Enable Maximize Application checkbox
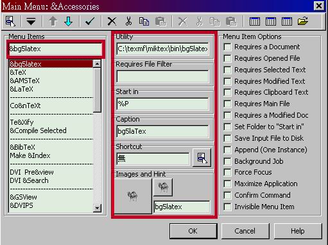Viewport: 328px width, 245px height. click(x=227, y=184)
